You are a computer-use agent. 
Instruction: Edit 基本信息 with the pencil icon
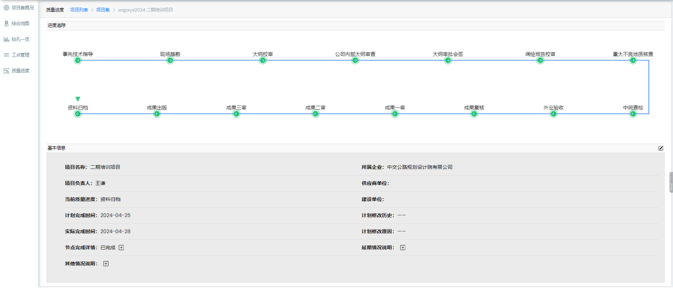[x=661, y=148]
